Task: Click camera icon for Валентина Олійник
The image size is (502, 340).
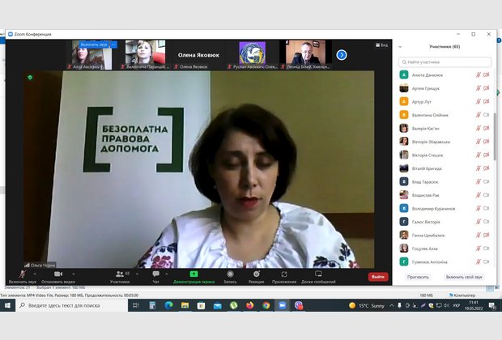Action: 487,115
